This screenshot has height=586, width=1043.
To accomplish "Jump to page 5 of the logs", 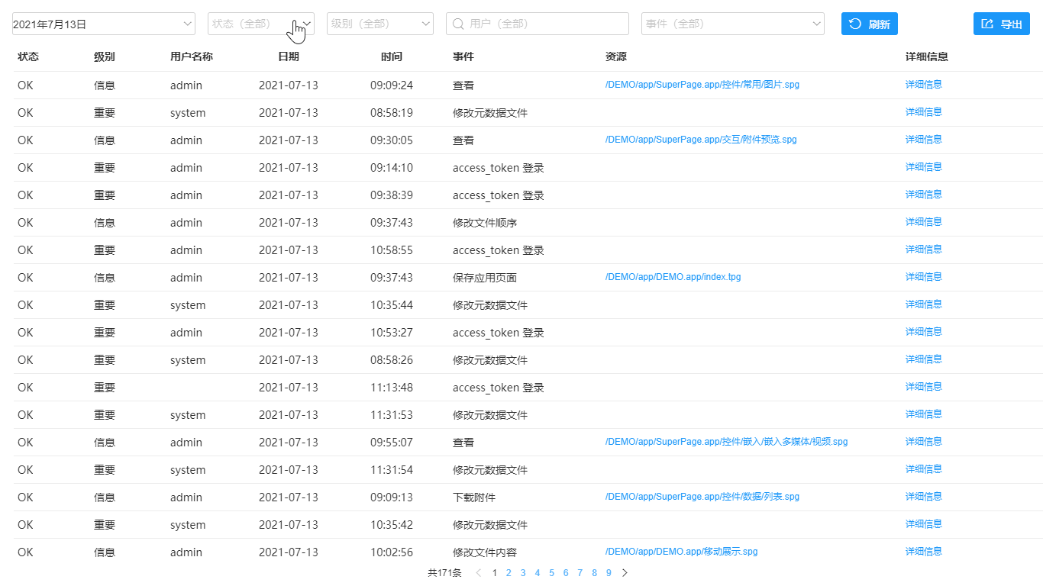I will click(x=551, y=572).
